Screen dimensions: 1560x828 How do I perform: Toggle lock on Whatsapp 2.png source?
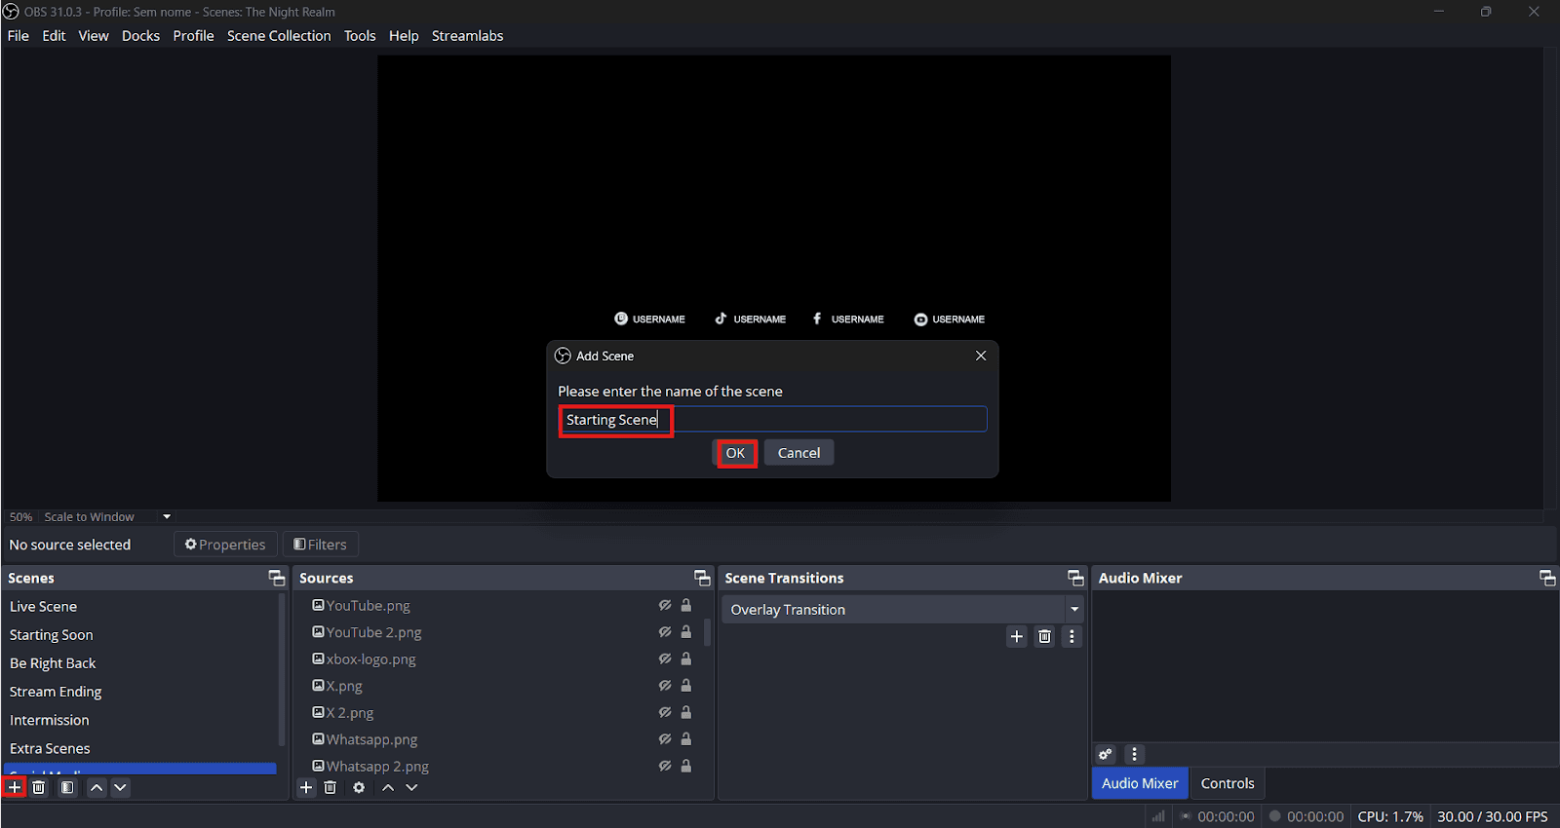[x=686, y=766]
